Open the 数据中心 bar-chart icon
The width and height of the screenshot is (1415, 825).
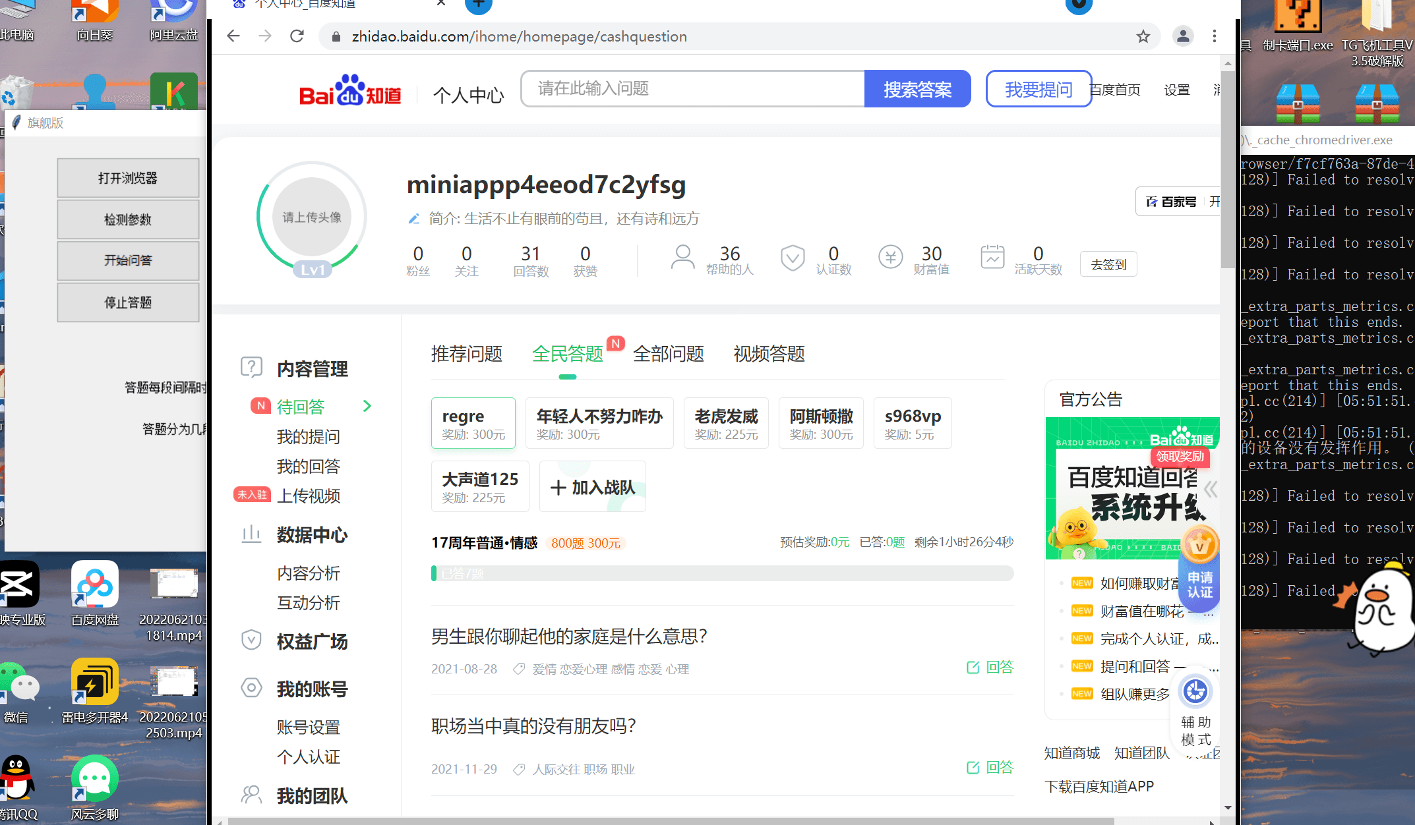[252, 535]
